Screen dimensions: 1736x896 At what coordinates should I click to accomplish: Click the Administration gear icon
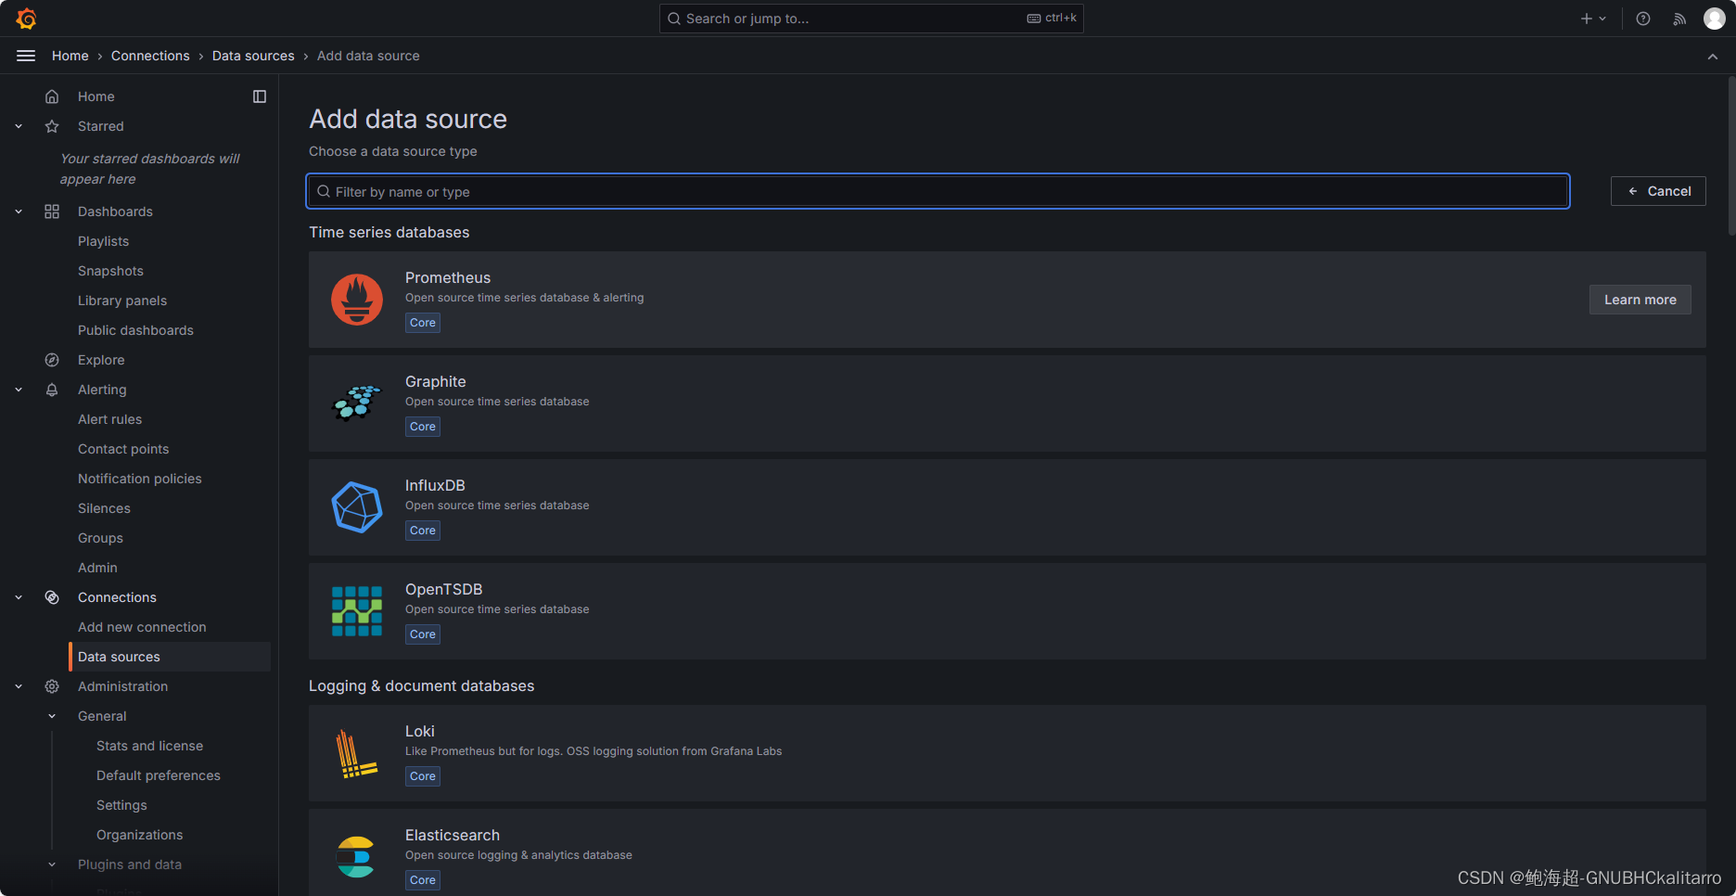click(52, 686)
